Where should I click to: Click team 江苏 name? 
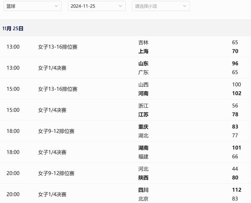coord(144,115)
